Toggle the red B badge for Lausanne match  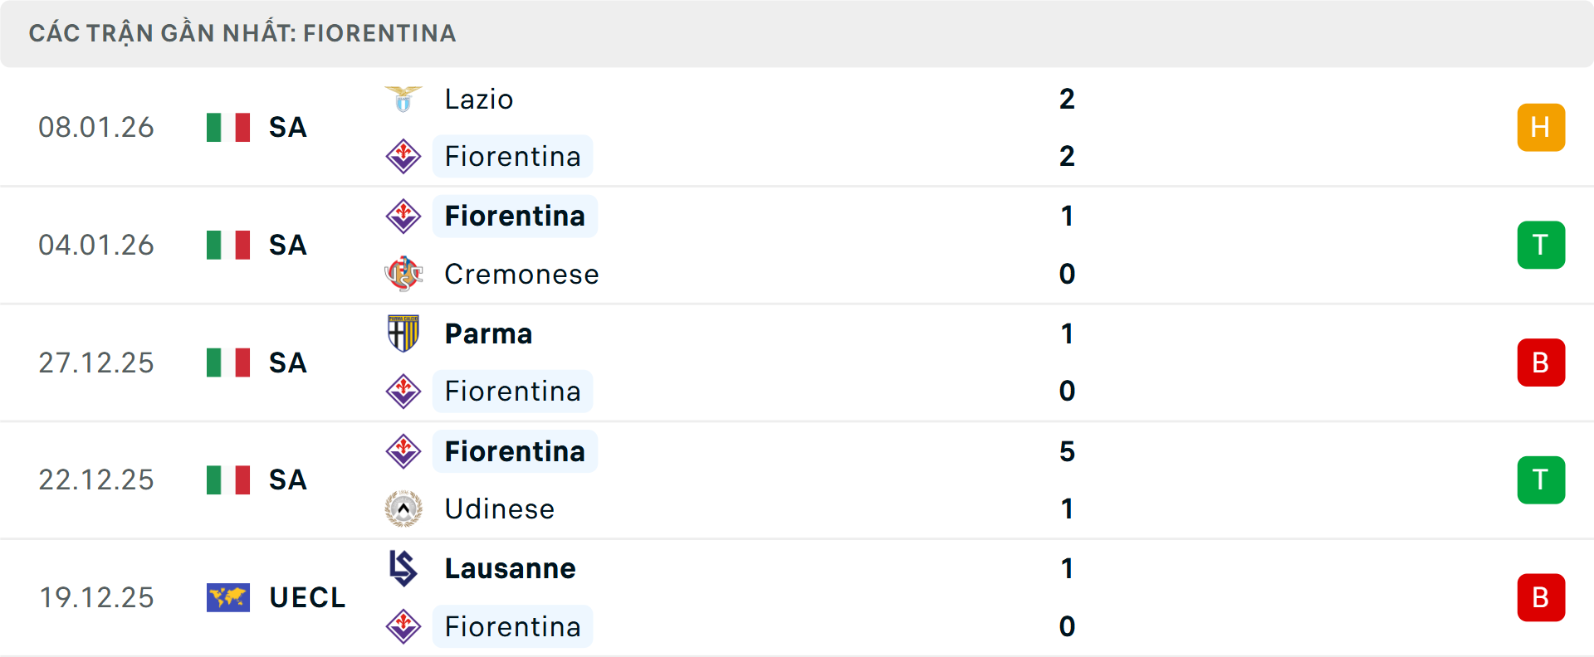pos(1541,597)
